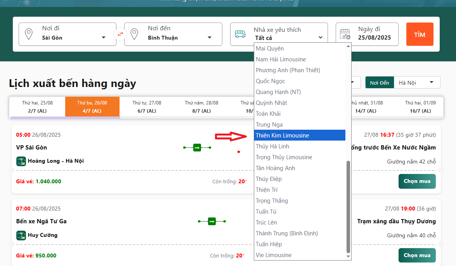Click the swap origin and destination icon
456x266 pixels.
tap(120, 34)
